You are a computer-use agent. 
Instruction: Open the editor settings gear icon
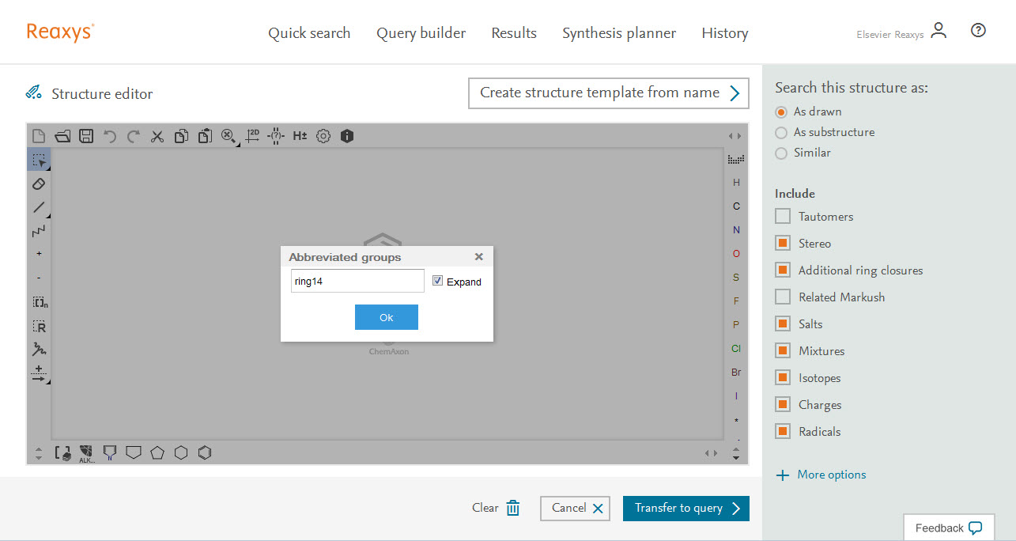click(x=323, y=136)
